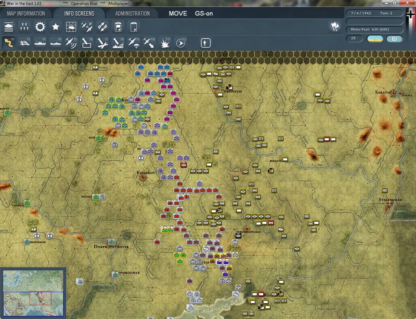Select air transport parachute mode F9 icon

pos(134,43)
